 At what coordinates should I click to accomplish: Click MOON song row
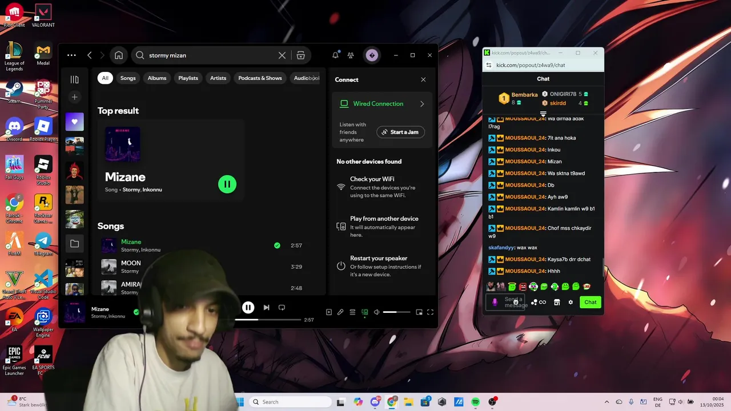pos(202,267)
